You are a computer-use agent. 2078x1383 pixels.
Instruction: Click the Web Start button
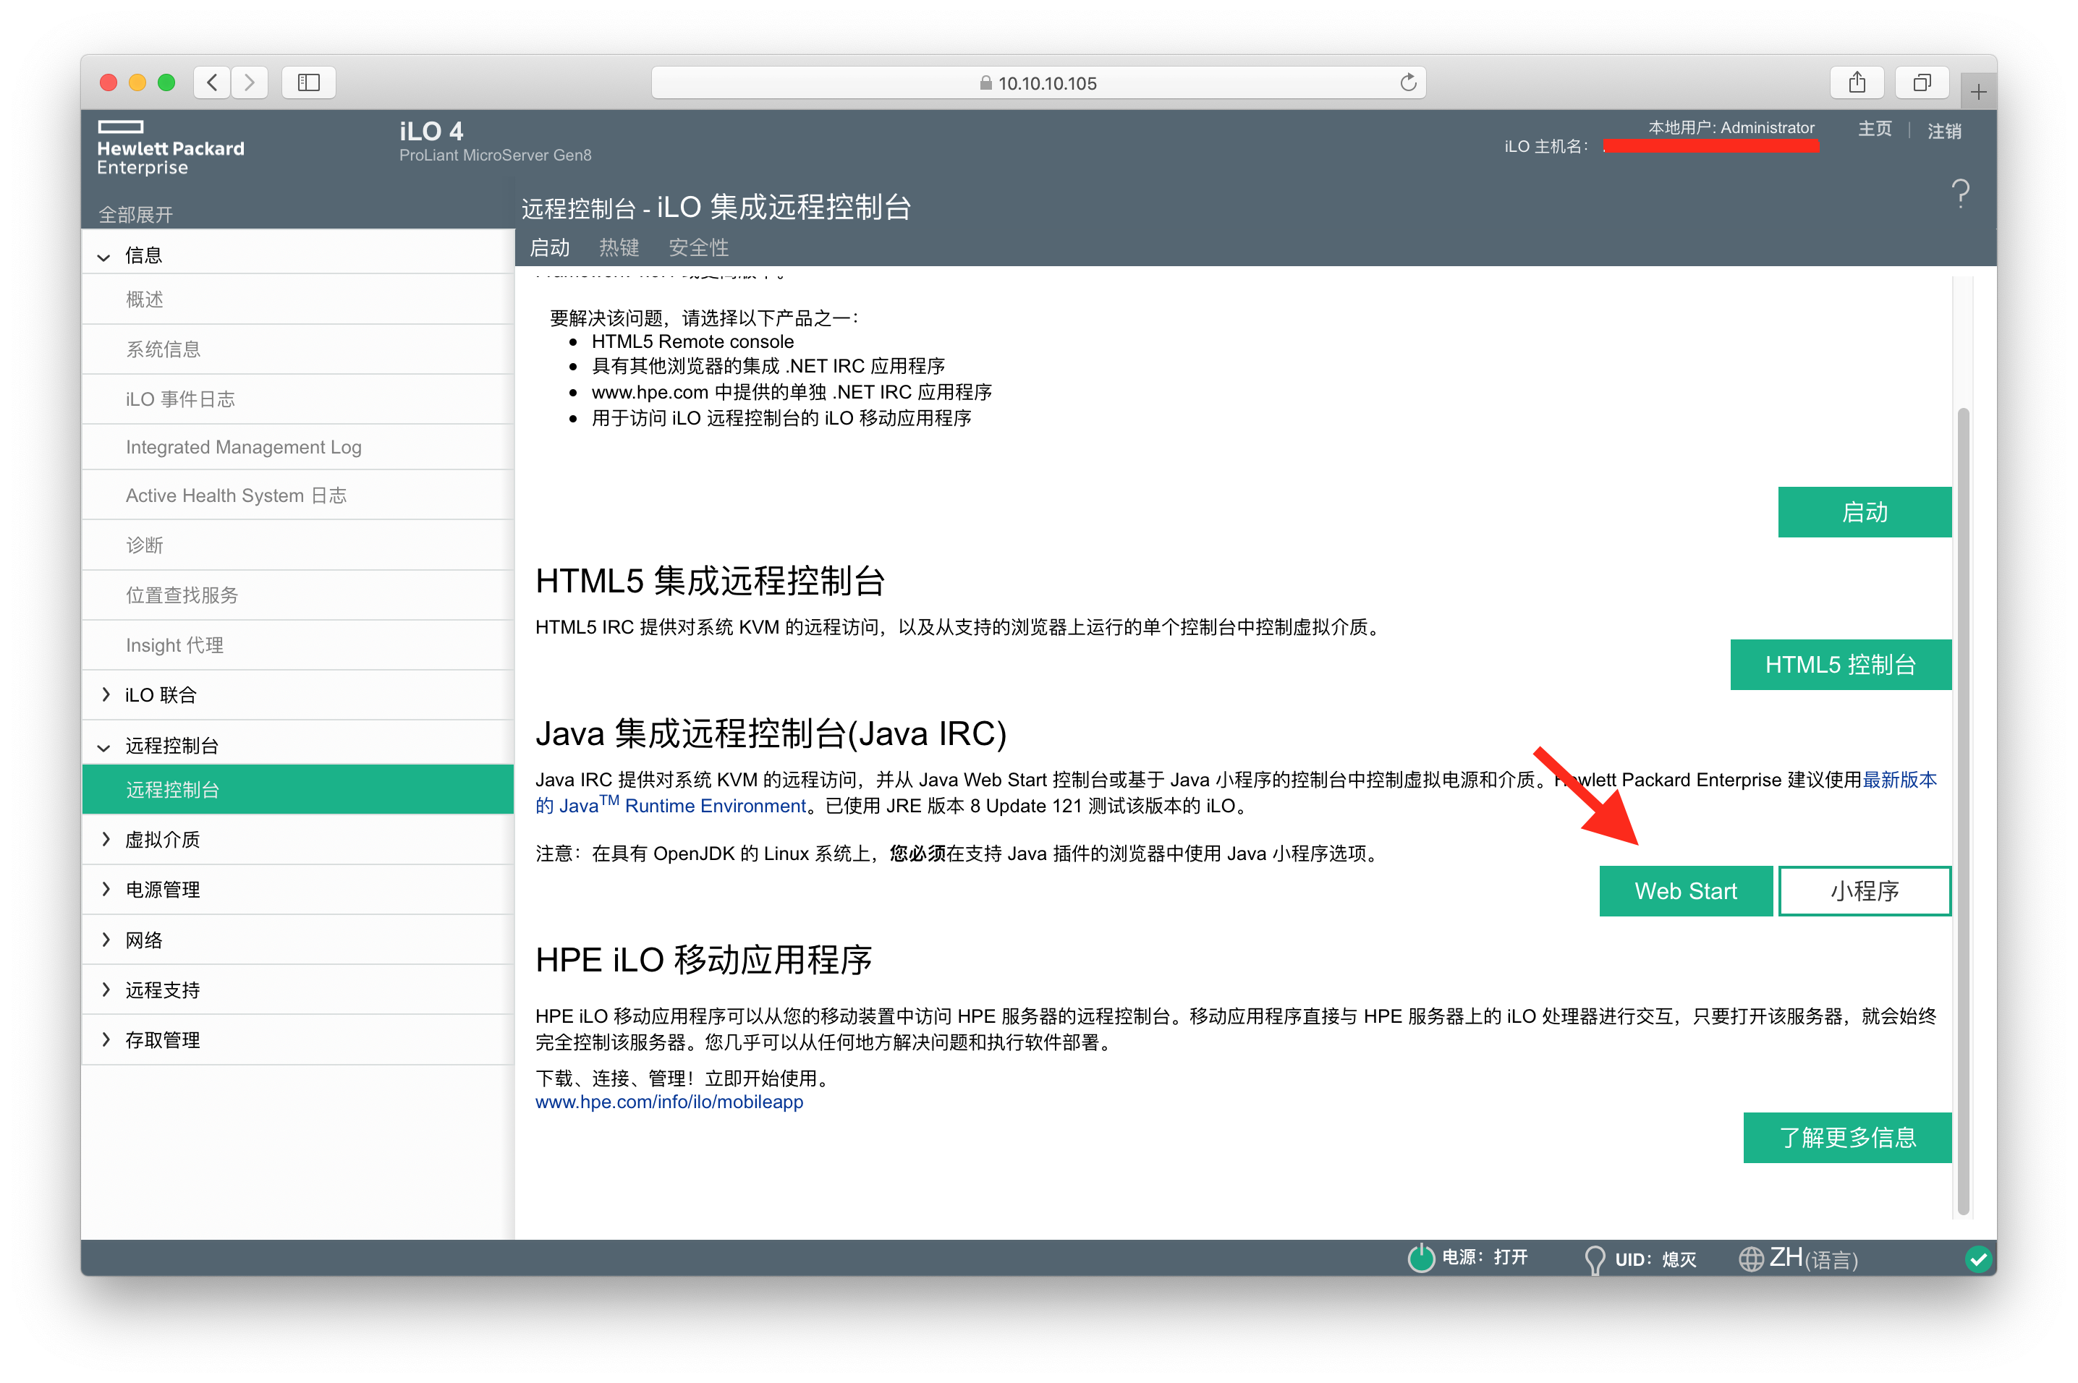(1686, 891)
